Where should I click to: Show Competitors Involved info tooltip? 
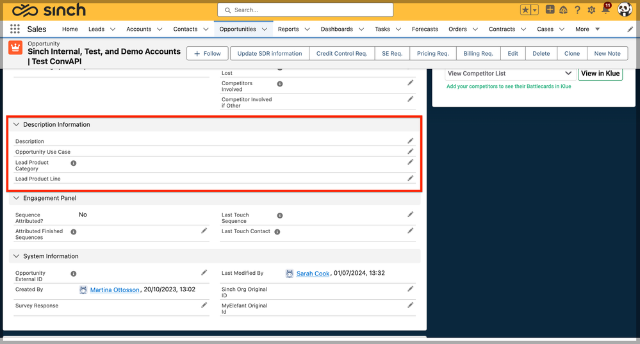coord(280,84)
